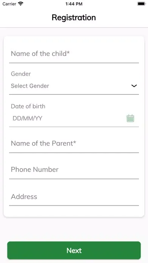
Task: Tap the Carrier text in status bar
Action: click(x=9, y=4)
